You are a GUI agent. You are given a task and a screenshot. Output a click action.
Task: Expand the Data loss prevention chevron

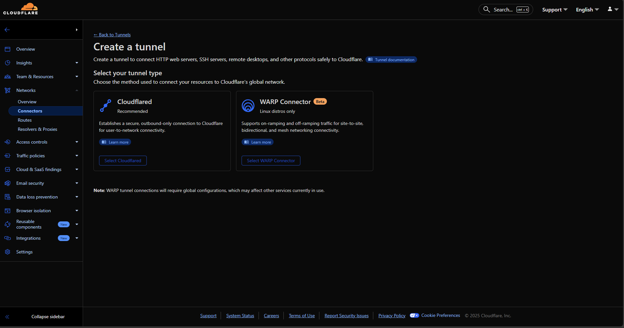pyautogui.click(x=77, y=197)
